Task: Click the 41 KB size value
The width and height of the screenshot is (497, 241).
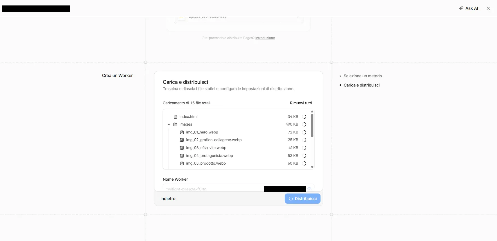Action: coord(293,148)
